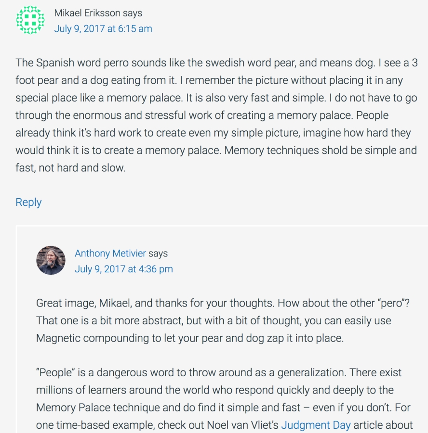Click the Mikael Eriksson commenter name
The height and width of the screenshot is (433, 428).
click(x=87, y=13)
